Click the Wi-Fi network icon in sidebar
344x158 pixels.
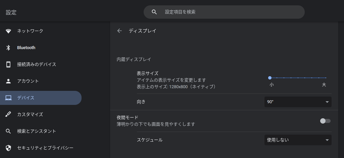click(x=8, y=31)
